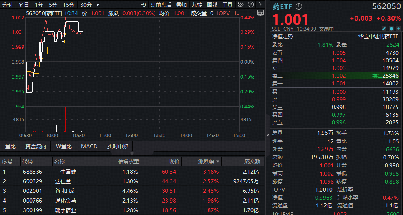Open chart settings gear icon
The width and height of the screenshot is (403, 215).
tap(240, 4)
